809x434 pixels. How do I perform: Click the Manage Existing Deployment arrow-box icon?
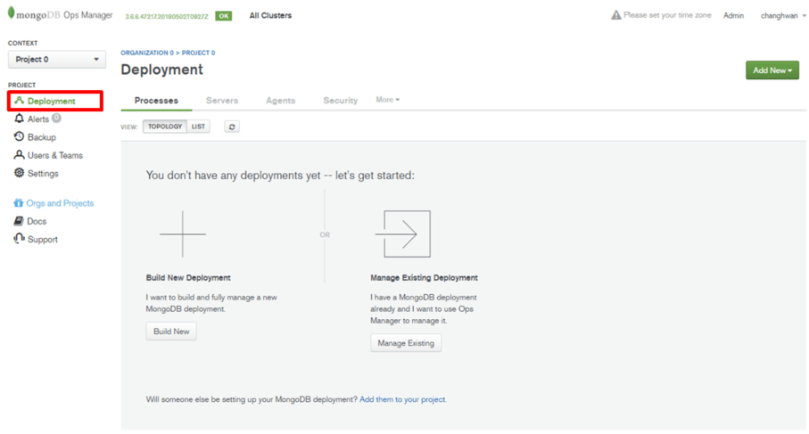403,234
